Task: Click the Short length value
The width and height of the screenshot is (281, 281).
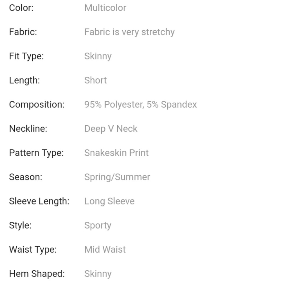Action: (x=96, y=80)
